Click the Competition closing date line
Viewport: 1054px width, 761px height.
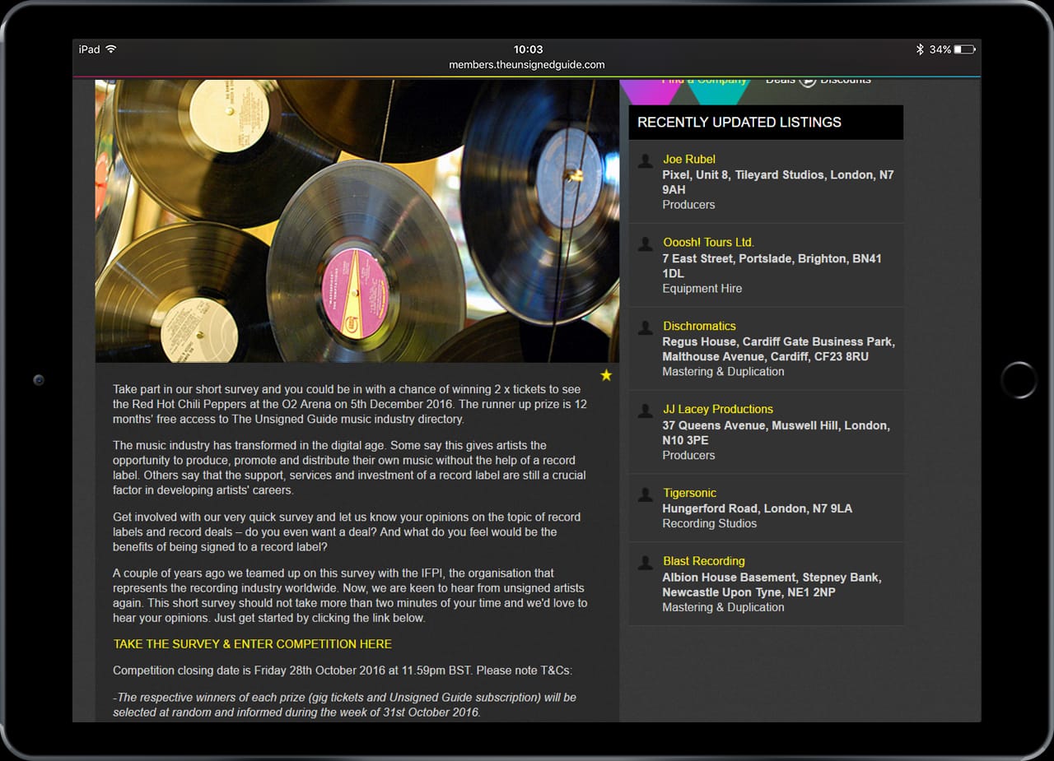343,671
